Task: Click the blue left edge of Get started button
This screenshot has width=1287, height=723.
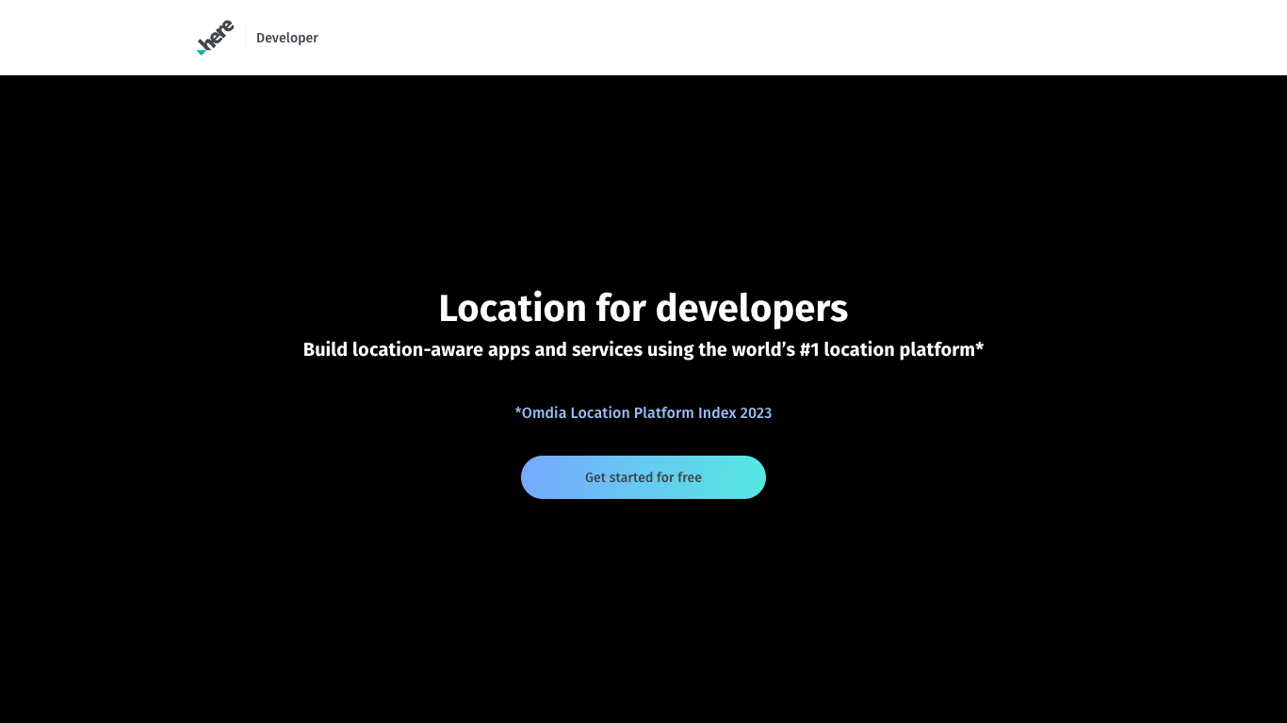Action: point(537,477)
